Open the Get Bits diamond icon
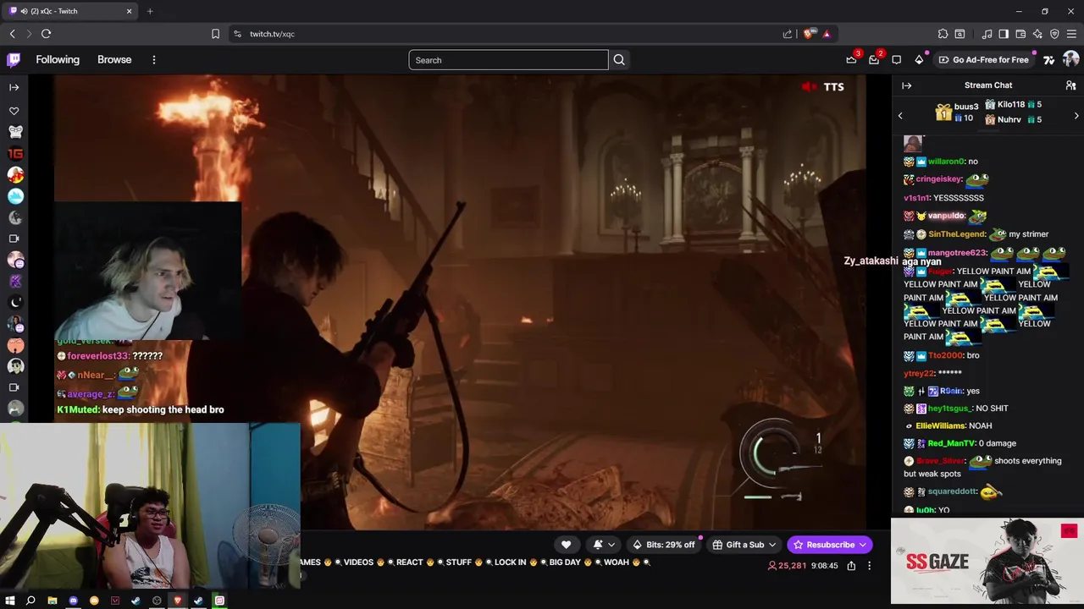 [919, 60]
